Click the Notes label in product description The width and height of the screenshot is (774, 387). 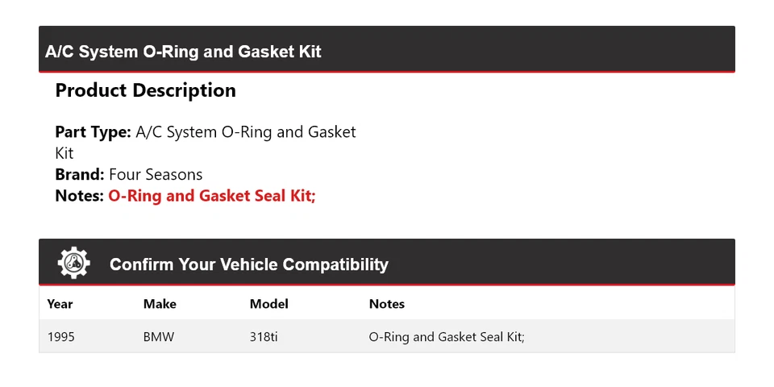[x=80, y=196]
